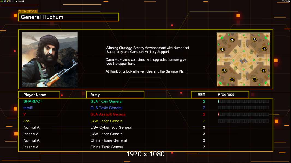This screenshot has width=291, height=163.
Task: Select player SHARMOT
Action: point(33,101)
